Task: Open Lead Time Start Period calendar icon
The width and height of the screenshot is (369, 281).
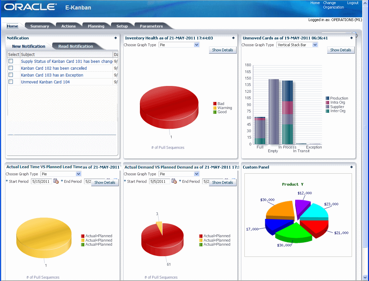Action: pyautogui.click(x=56, y=181)
